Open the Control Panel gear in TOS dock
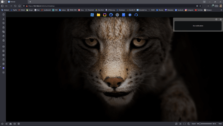Screen dimensions: 223x126 (117, 15)
